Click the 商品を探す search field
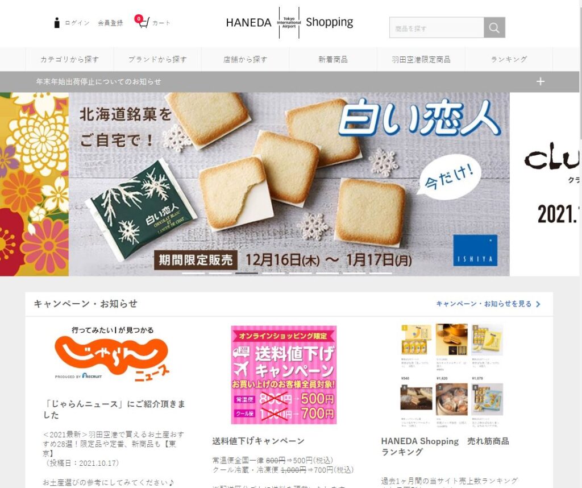The image size is (582, 488). pos(436,27)
